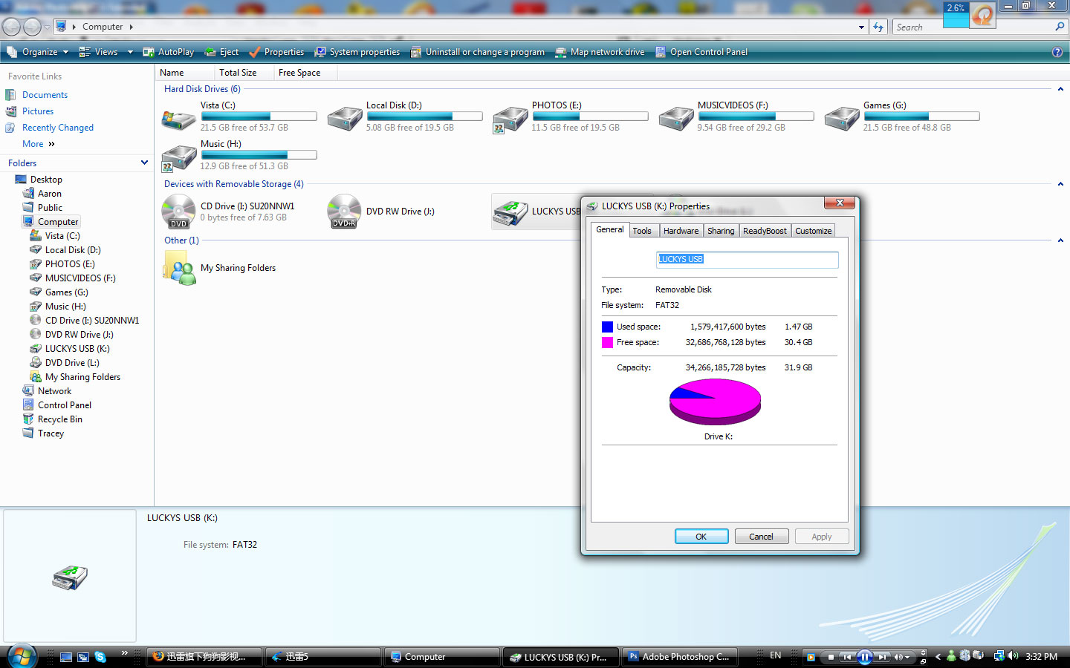The image size is (1070, 668).
Task: Collapse the Hard Disk Drives group
Action: (x=1060, y=89)
